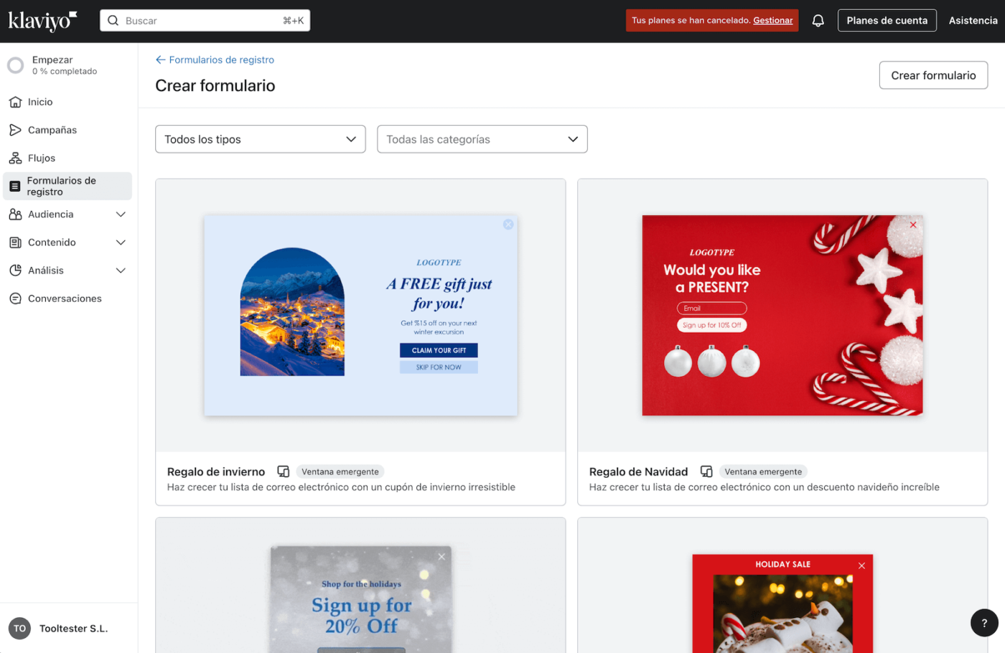Click the Crear formulario button
Viewport: 1005px width, 653px height.
pos(933,75)
